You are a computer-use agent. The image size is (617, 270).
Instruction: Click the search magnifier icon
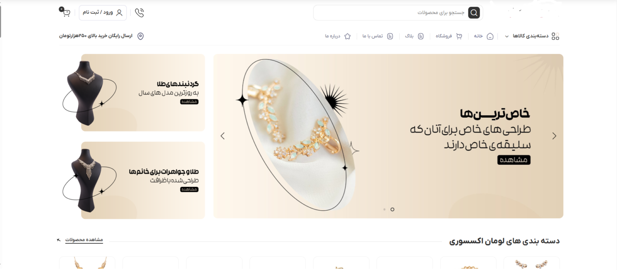coord(474,13)
